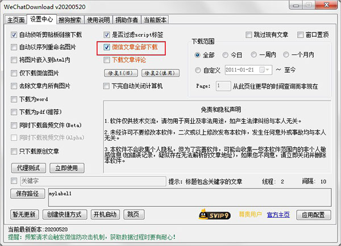Focus the 关键字 input field
This screenshot has height=246, width=341.
point(93,181)
